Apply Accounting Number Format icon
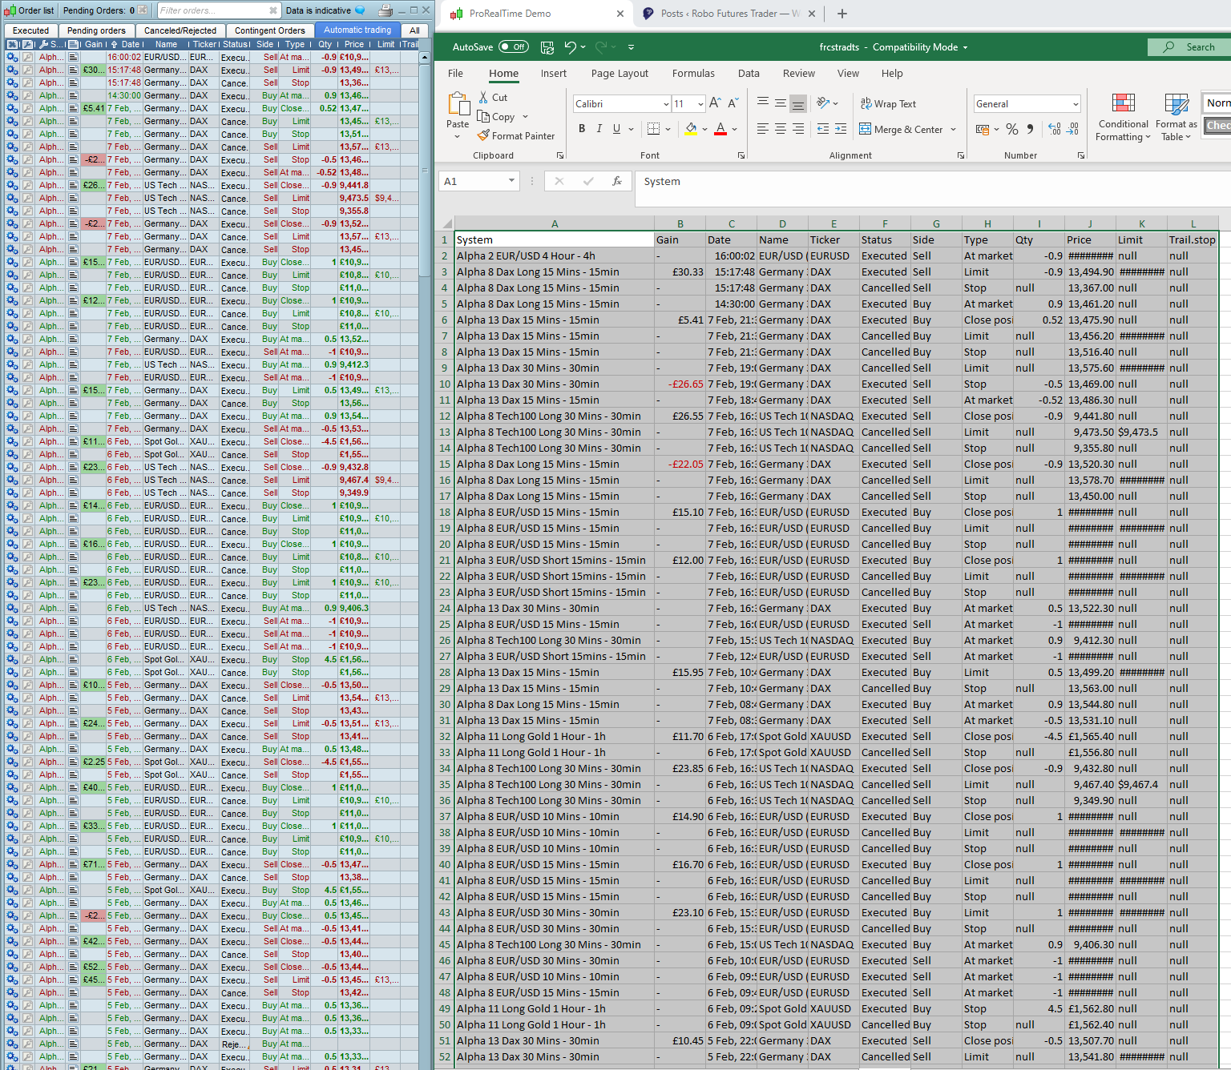The image size is (1231, 1070). [983, 129]
